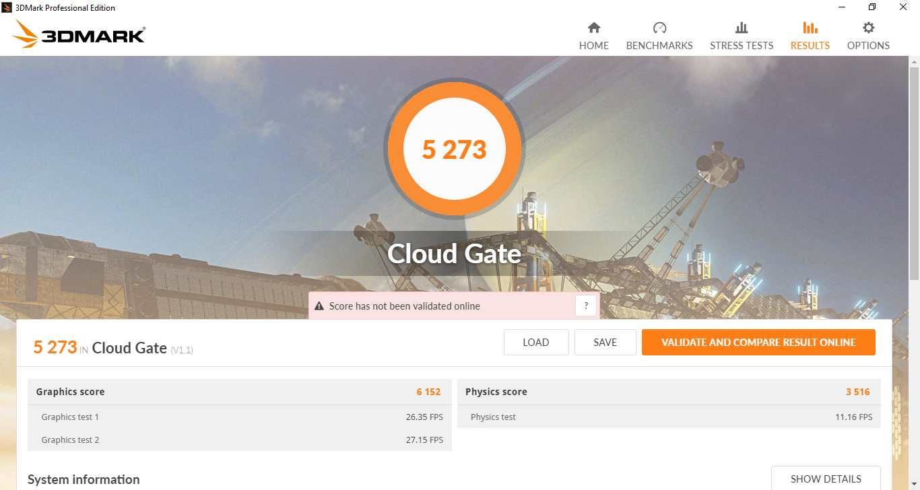Open Benchmarks via the gauge icon
This screenshot has width=920, height=490.
pos(659,28)
